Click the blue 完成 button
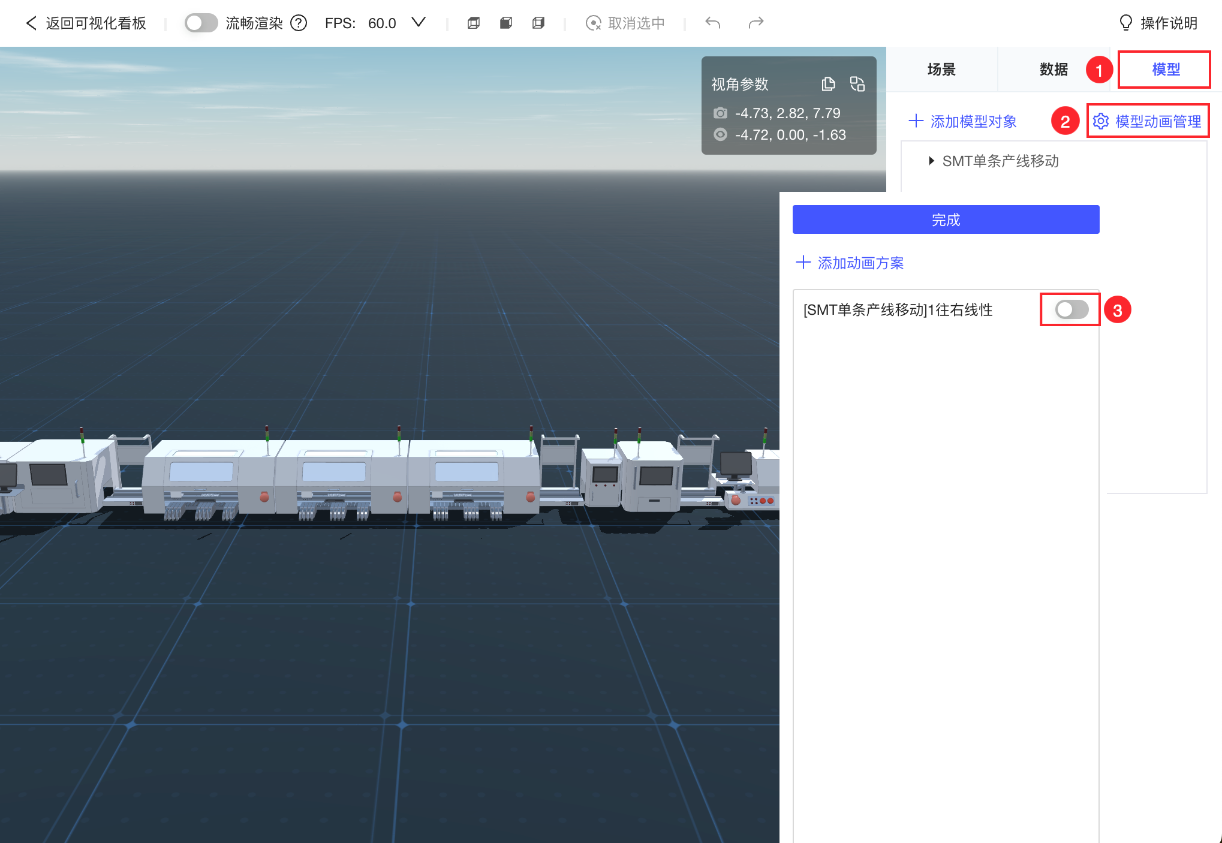The image size is (1222, 843). 946,219
